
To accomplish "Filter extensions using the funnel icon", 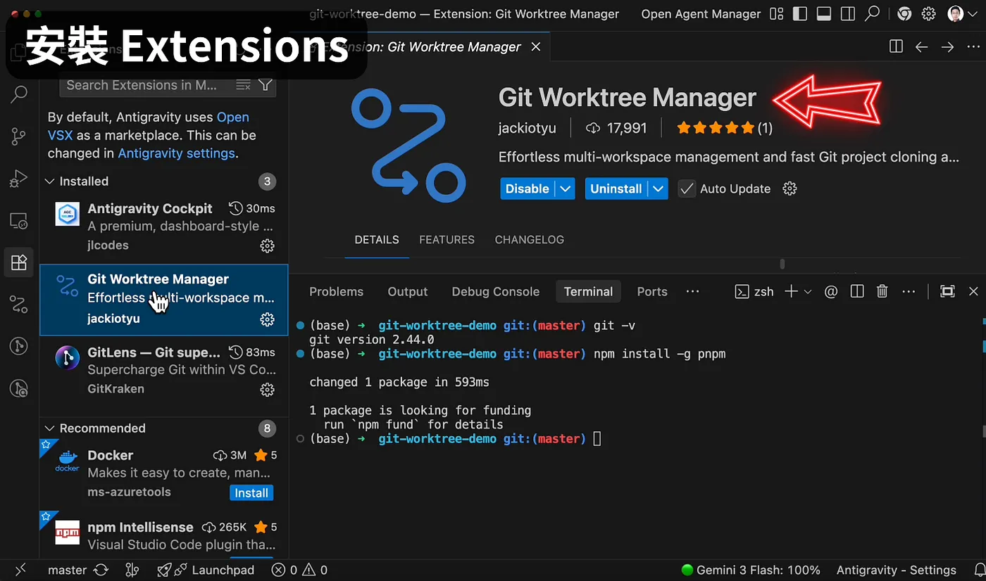I will [x=265, y=85].
